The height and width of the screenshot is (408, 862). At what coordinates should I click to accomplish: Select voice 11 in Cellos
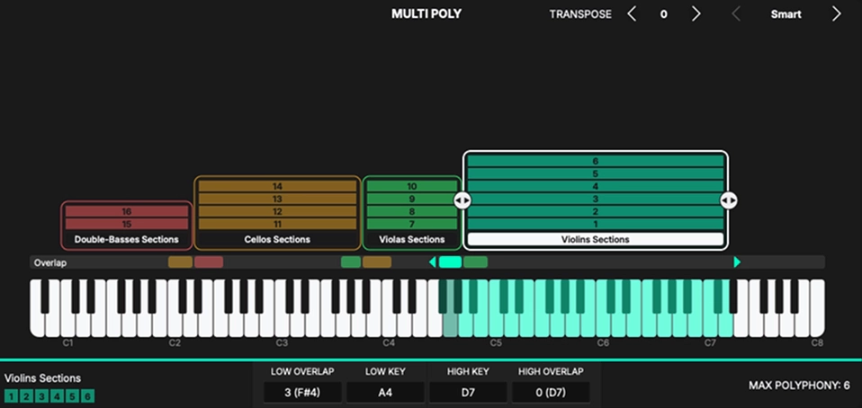pos(277,224)
